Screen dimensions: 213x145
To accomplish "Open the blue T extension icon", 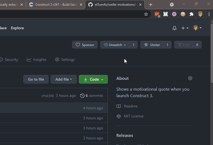I will click(x=166, y=14).
